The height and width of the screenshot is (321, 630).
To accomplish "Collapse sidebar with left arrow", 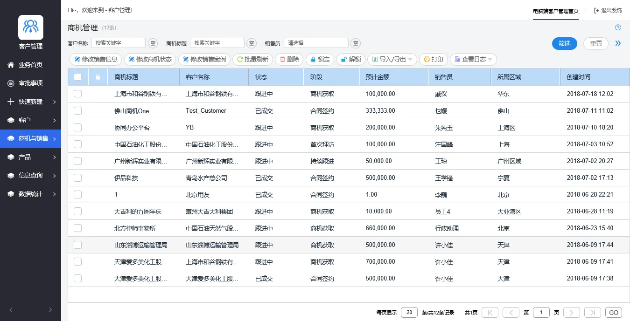I will [x=11, y=310].
